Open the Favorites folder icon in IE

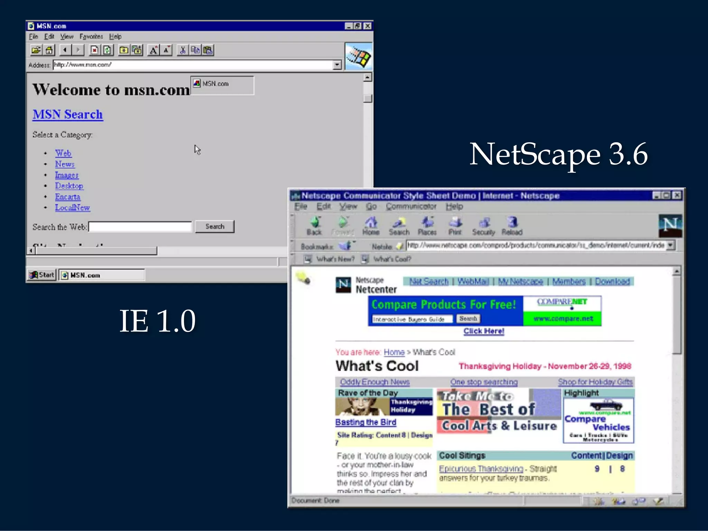point(123,50)
